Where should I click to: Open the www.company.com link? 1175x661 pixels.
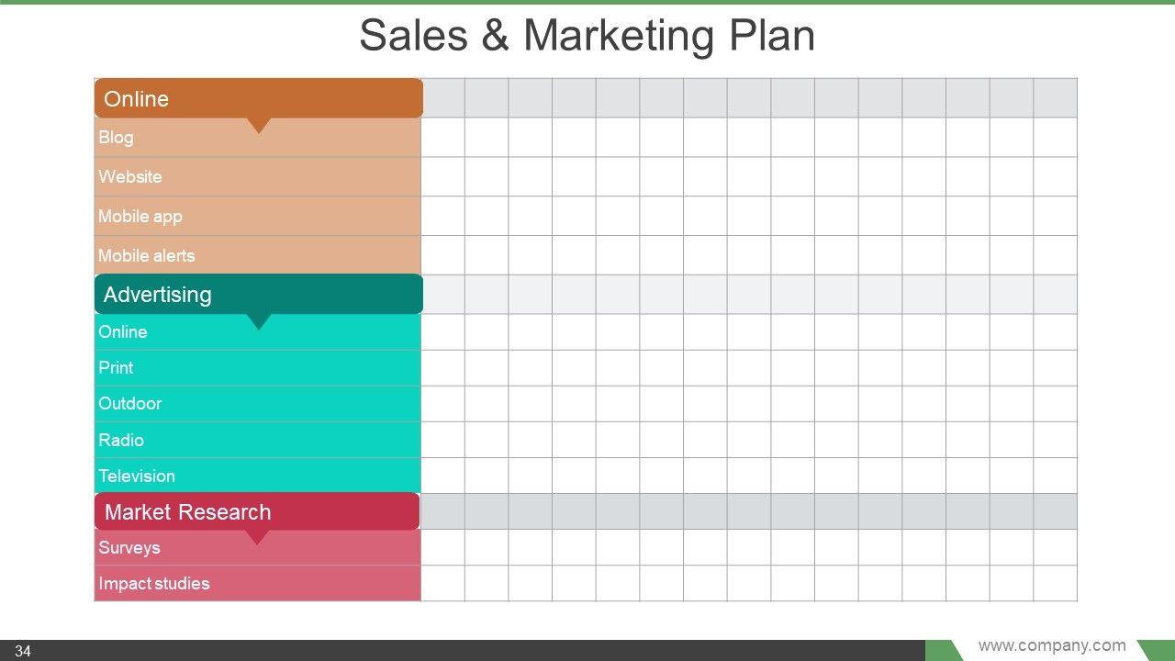1052,645
